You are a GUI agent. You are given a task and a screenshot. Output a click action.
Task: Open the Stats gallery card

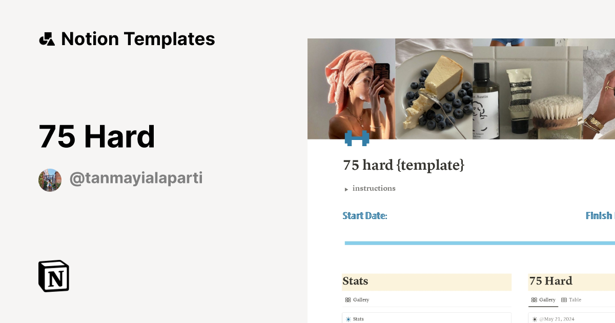tap(426, 318)
